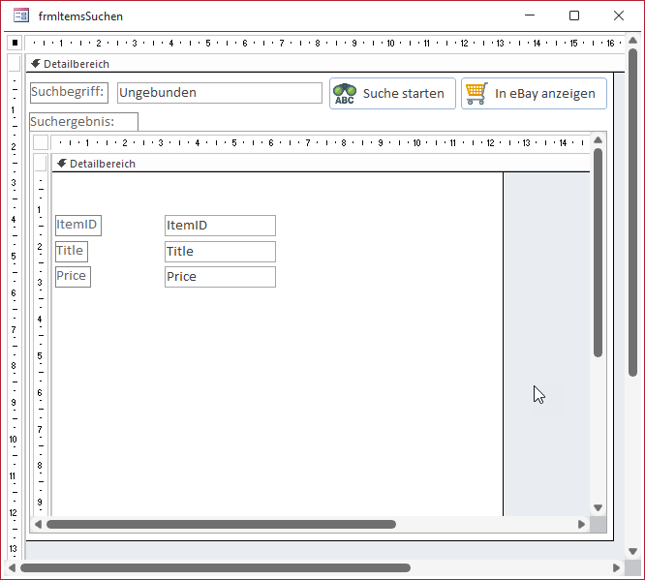Click the subform's form selector box
Image resolution: width=645 pixels, height=580 pixels.
point(41,142)
